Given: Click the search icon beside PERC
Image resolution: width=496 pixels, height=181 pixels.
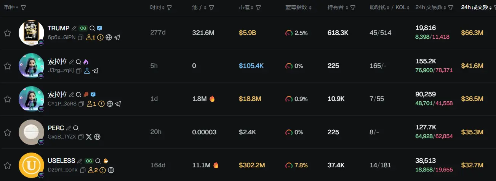Looking at the screenshot, I should 76,128.
